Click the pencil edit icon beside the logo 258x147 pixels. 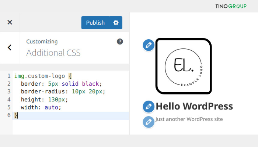coord(149,45)
